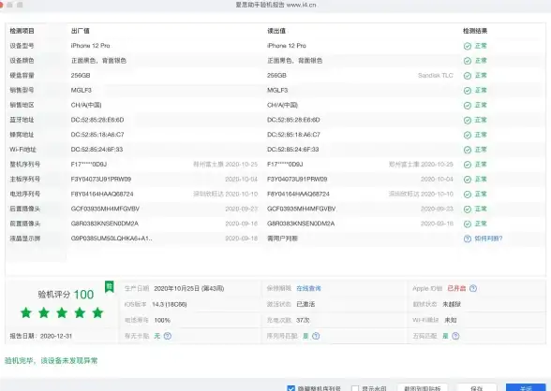The height and width of the screenshot is (391, 551).
Task: Click the iOS version 14.3 (18C66) value
Action: click(170, 304)
